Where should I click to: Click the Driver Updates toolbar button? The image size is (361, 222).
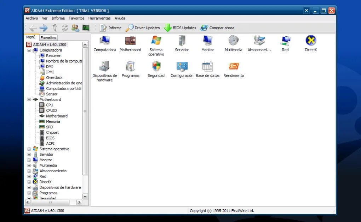[143, 28]
